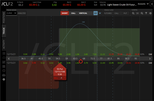Click the zoom out magnifier icon
The image size is (154, 101).
[133, 13]
